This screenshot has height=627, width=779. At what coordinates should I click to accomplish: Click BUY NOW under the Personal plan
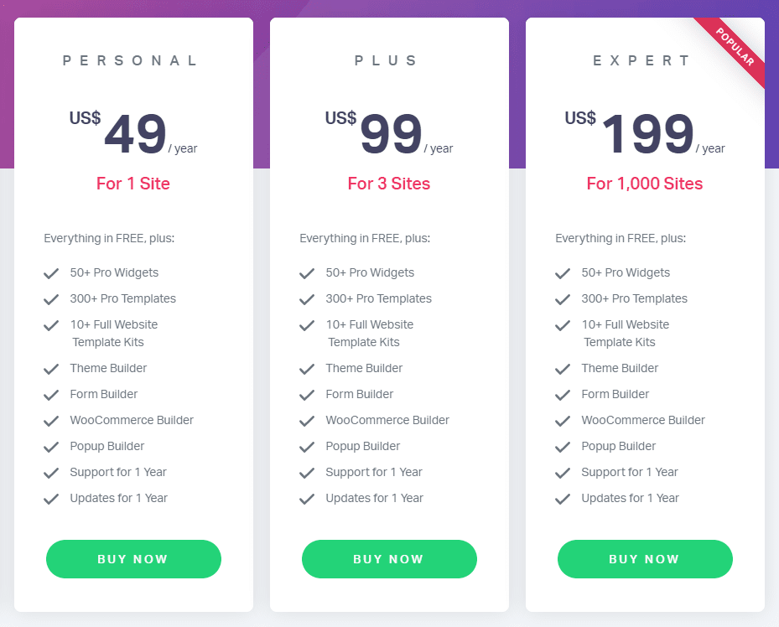tap(133, 559)
